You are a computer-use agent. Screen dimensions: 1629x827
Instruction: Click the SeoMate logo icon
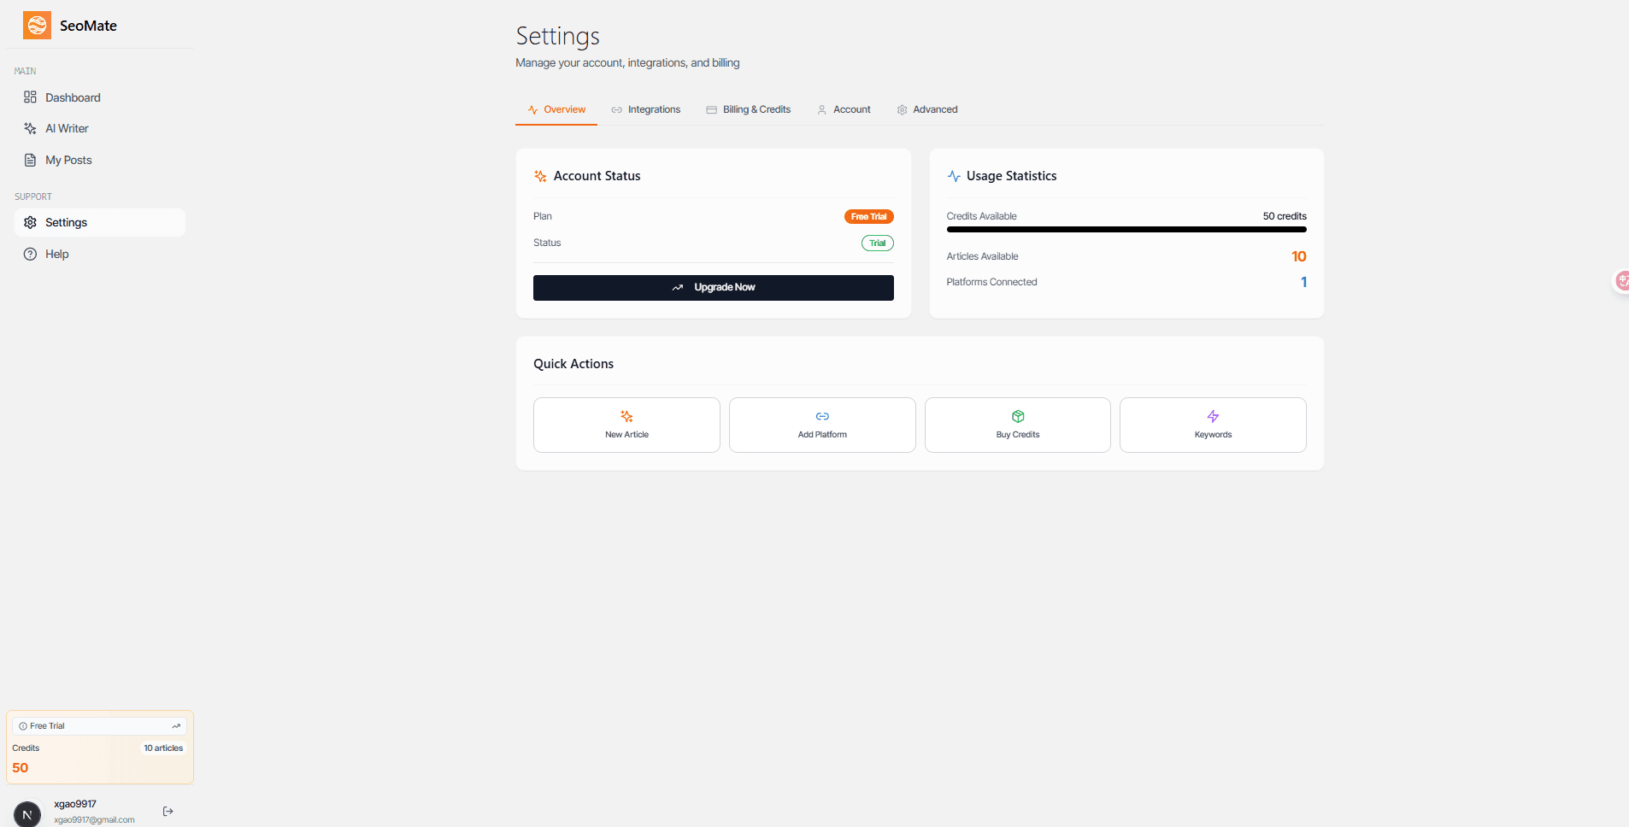[37, 25]
